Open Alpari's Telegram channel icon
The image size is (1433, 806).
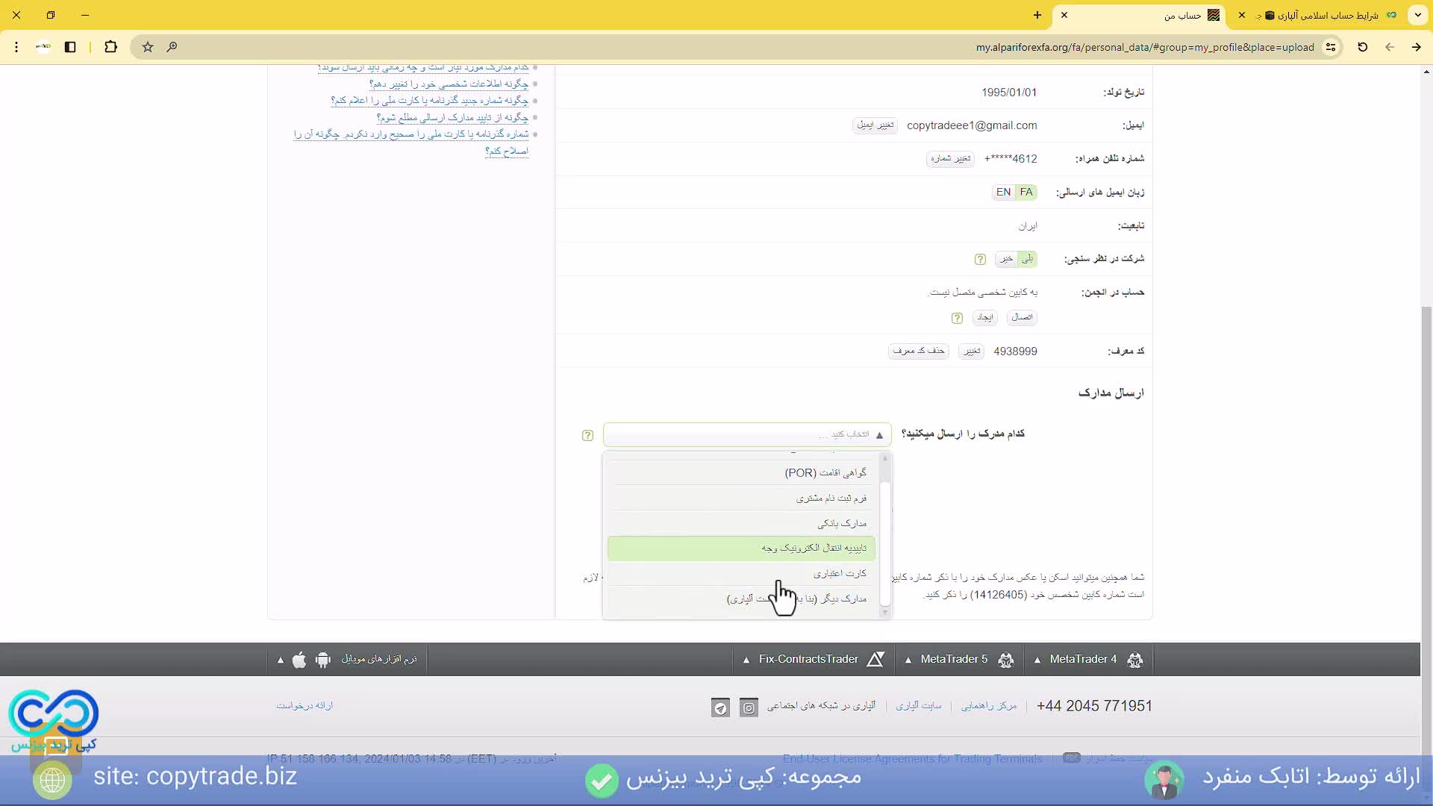click(x=719, y=707)
